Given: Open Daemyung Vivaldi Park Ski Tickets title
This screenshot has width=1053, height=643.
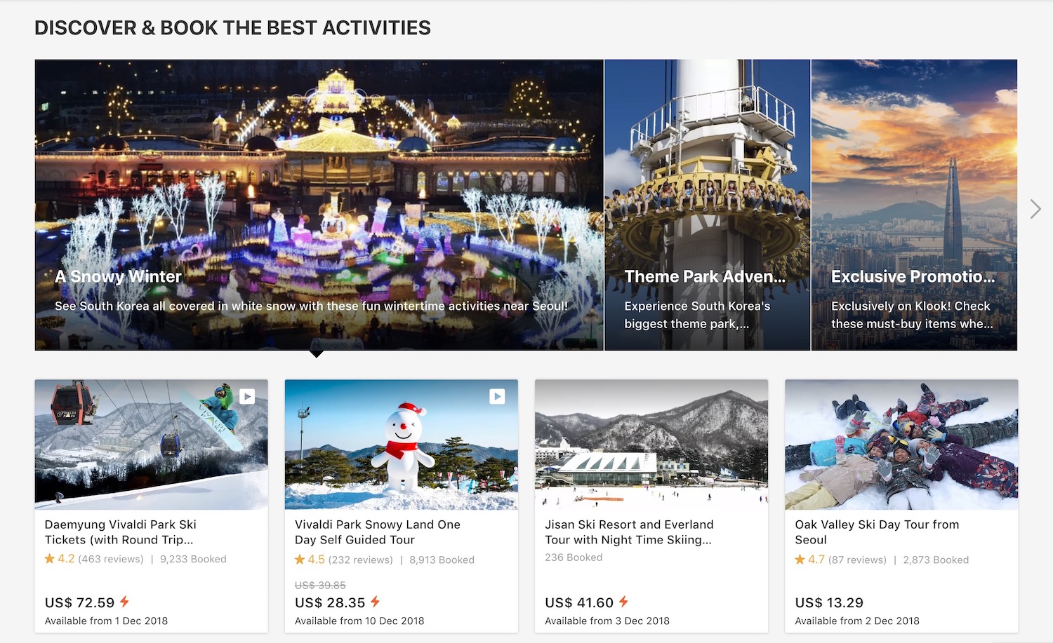Looking at the screenshot, I should click(121, 532).
